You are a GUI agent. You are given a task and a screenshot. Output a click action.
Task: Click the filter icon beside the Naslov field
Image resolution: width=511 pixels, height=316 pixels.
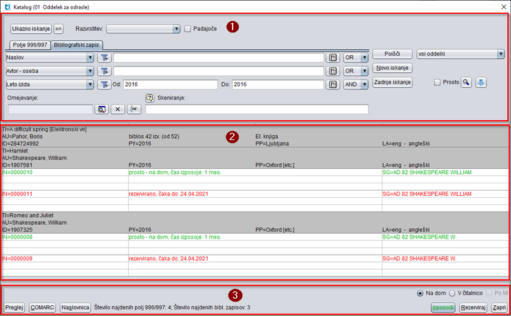(105, 58)
